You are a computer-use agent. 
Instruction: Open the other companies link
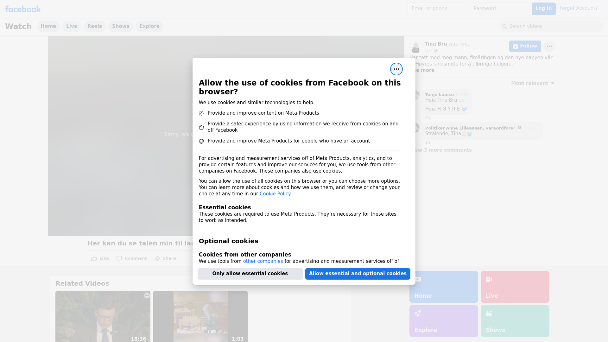(x=263, y=261)
